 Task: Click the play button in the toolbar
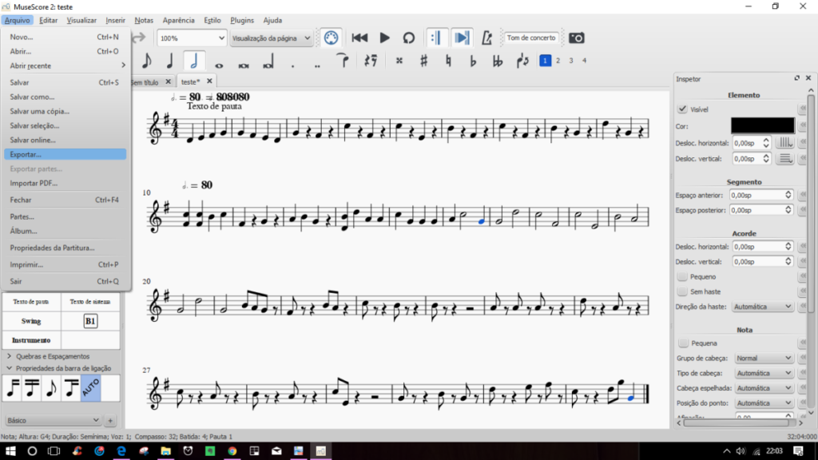click(x=384, y=38)
